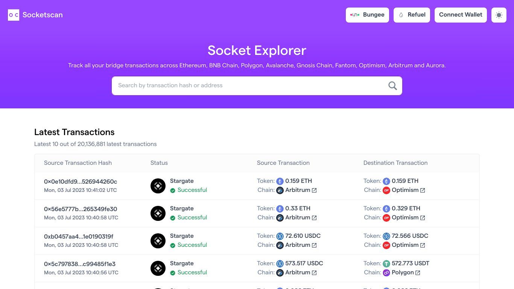Click the Polygon chain icon in the 572.773 USDT row

click(386, 273)
